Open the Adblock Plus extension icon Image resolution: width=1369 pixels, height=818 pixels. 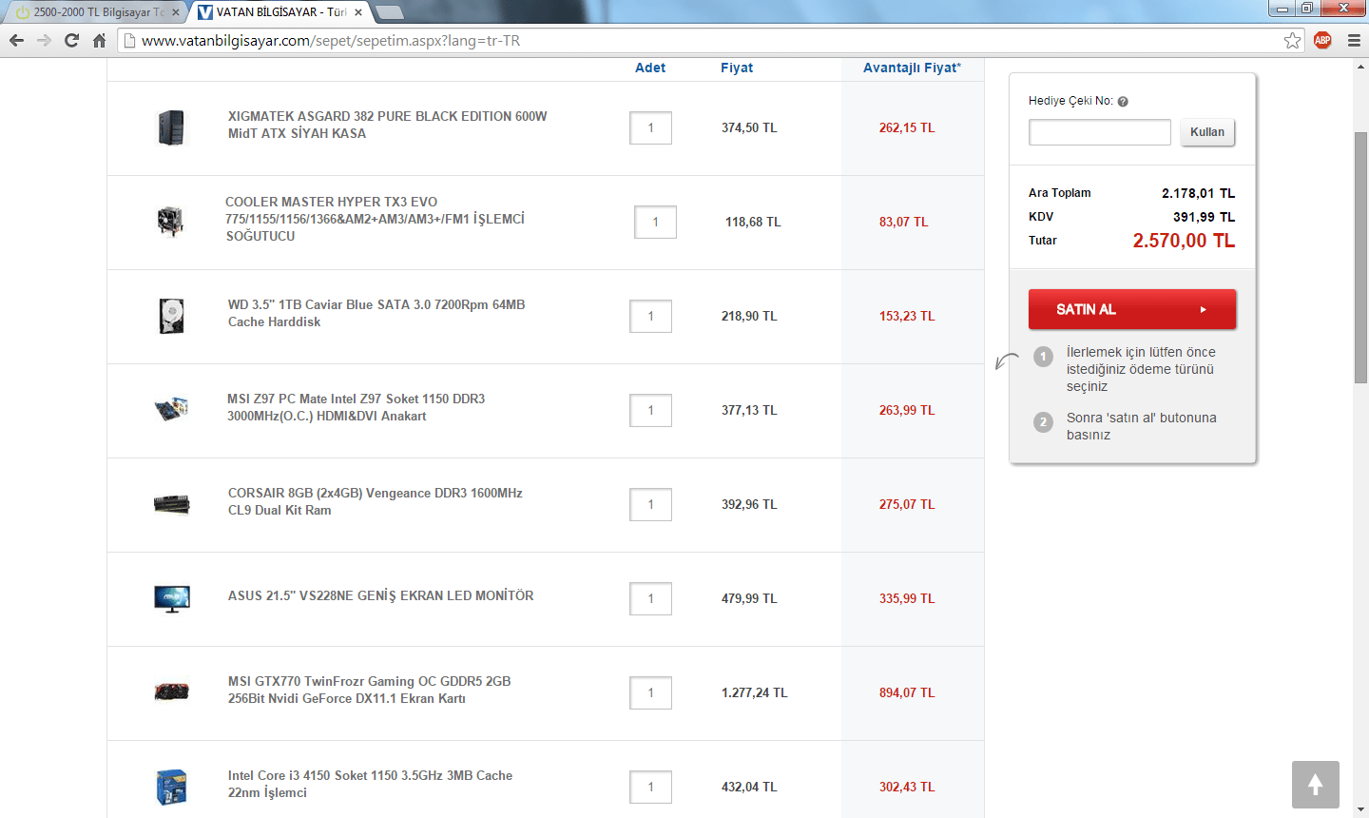point(1322,40)
